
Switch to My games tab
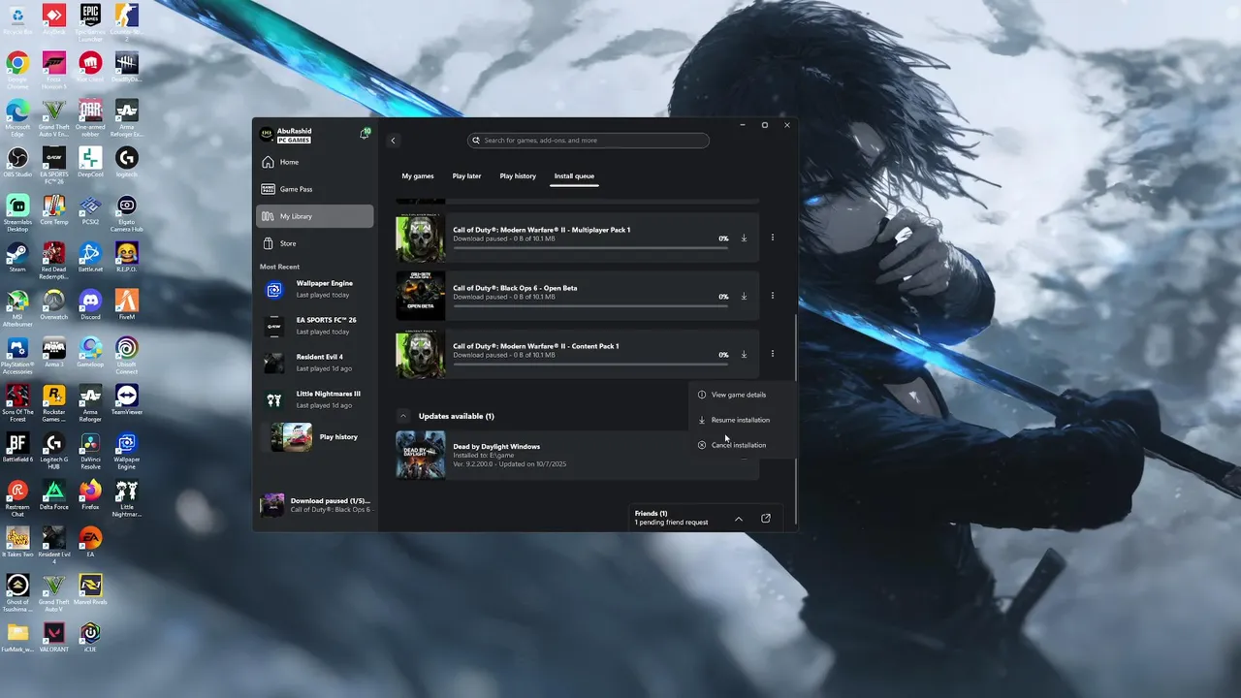(x=418, y=176)
